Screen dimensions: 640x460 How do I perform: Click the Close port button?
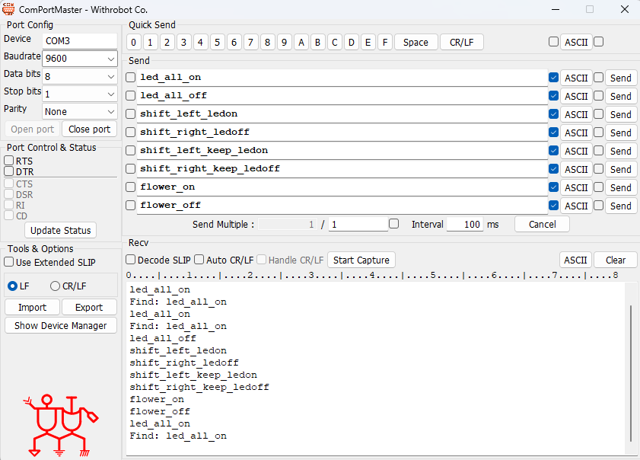[x=89, y=129]
